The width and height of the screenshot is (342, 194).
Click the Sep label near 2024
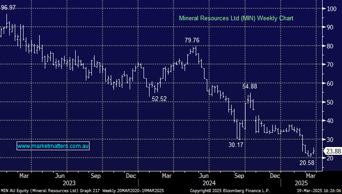[x=239, y=176]
